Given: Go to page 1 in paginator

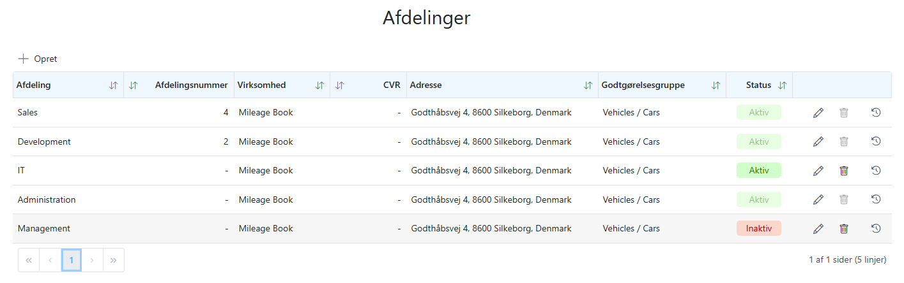Looking at the screenshot, I should click(72, 260).
